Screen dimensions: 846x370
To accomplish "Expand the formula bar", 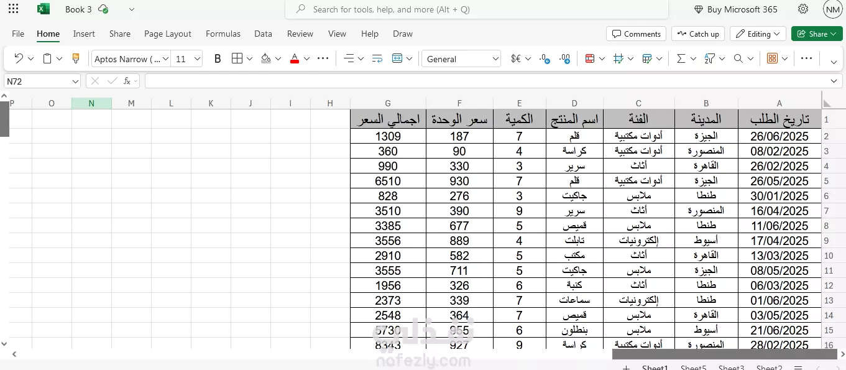I will pos(834,81).
